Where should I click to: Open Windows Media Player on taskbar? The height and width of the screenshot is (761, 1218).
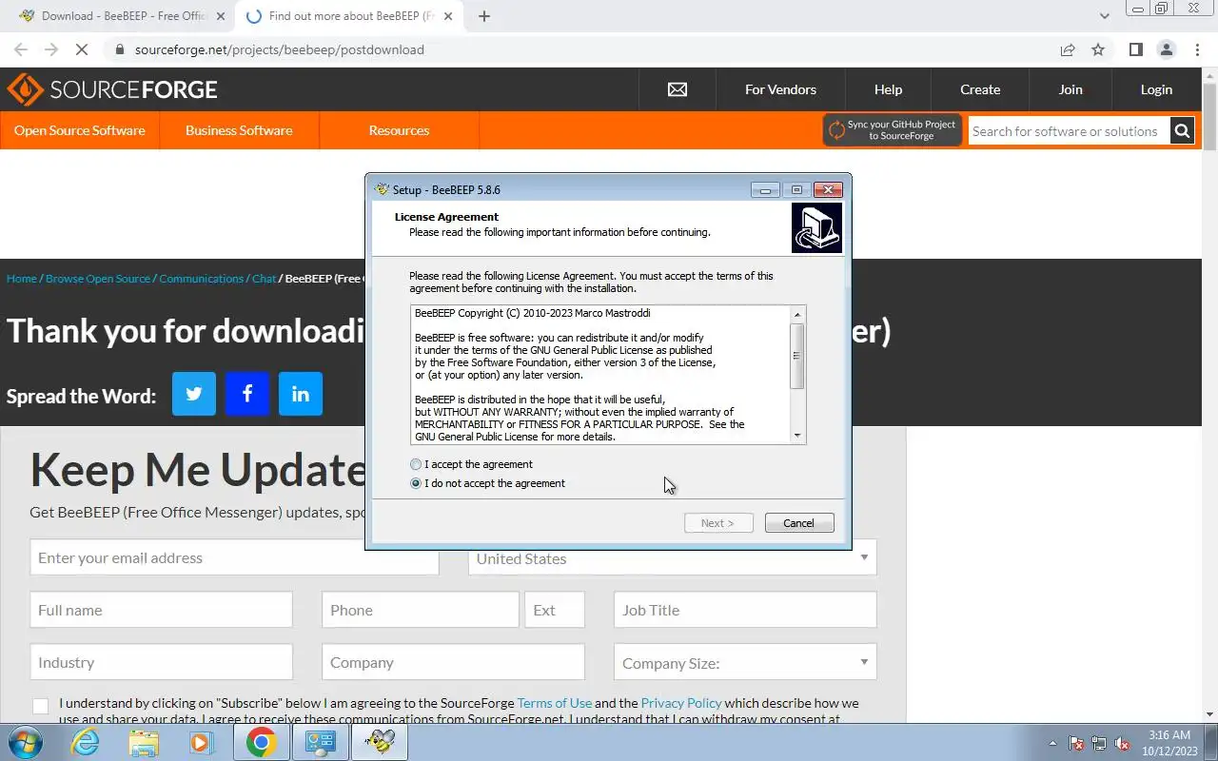201,742
